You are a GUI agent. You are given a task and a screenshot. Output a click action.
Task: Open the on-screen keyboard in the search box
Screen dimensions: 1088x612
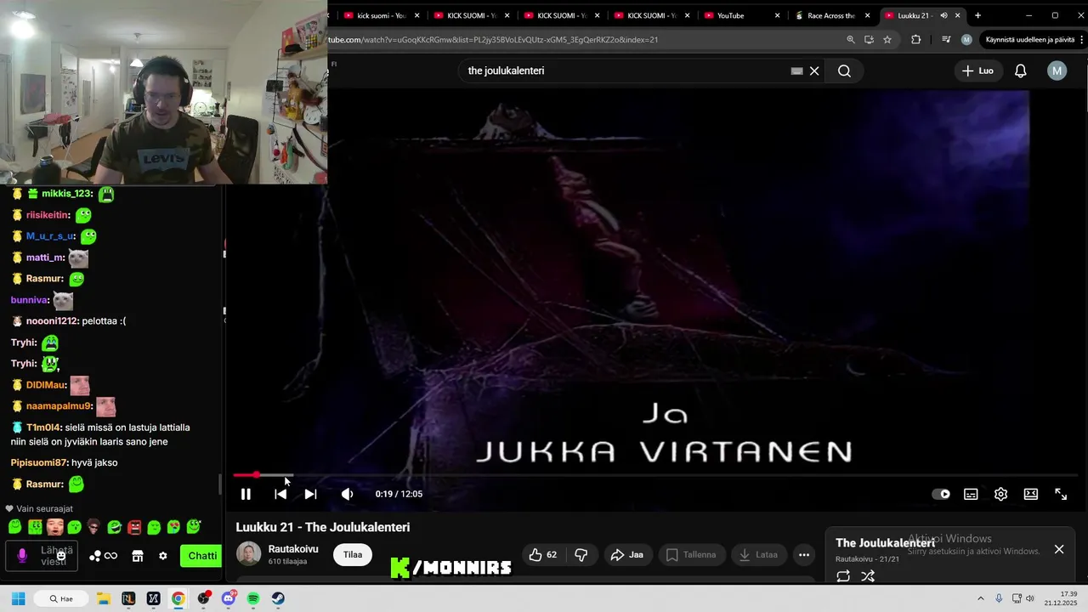[796, 71]
